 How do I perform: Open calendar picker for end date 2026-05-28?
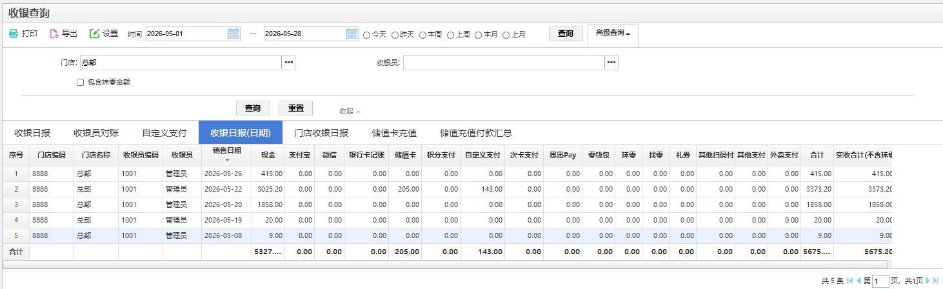click(352, 34)
